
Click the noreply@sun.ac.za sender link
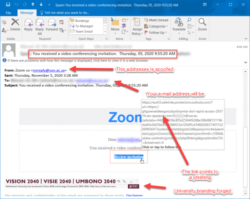point(48,70)
